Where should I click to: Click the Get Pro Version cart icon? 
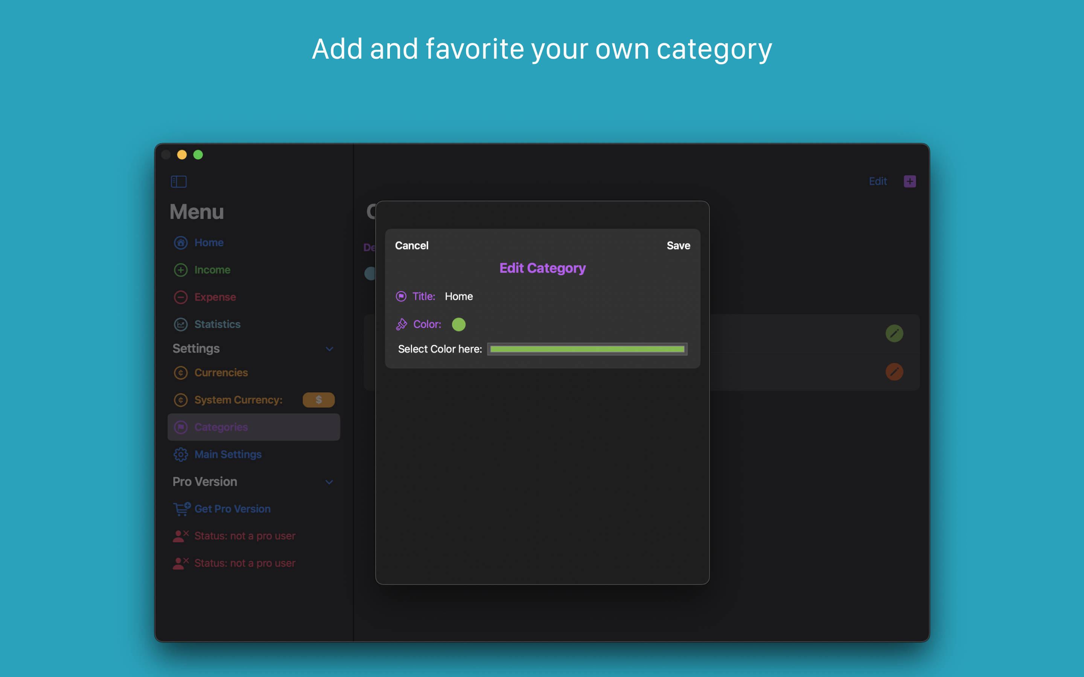[x=181, y=509]
